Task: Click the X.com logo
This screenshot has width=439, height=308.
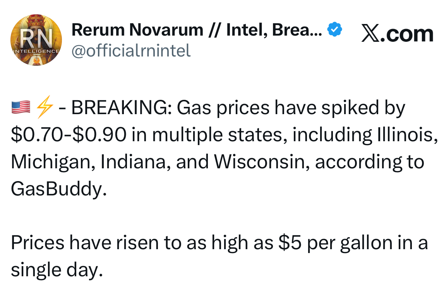Action: (397, 34)
